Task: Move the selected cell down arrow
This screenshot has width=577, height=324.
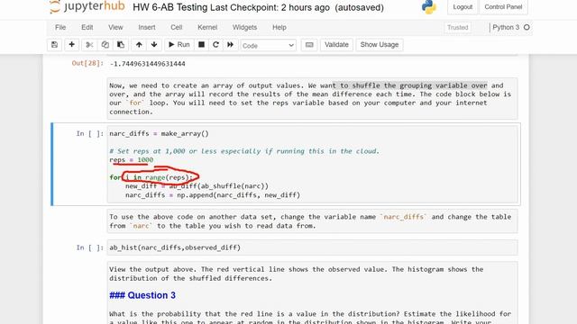Action: 154,45
